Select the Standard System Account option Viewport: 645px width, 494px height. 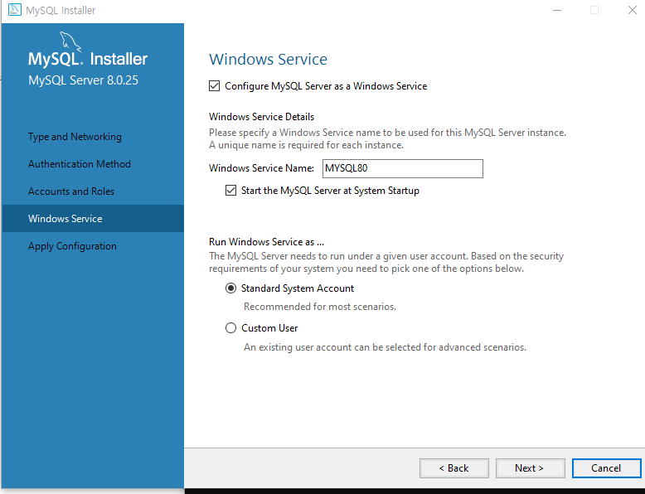230,288
